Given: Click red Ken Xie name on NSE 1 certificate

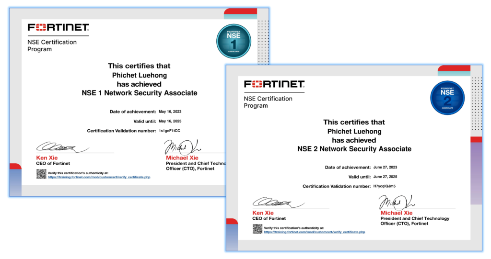Looking at the screenshot, I should (47, 158).
